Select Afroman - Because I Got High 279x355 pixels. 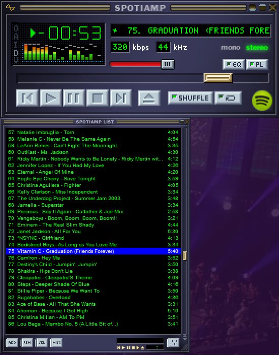(x=94, y=311)
